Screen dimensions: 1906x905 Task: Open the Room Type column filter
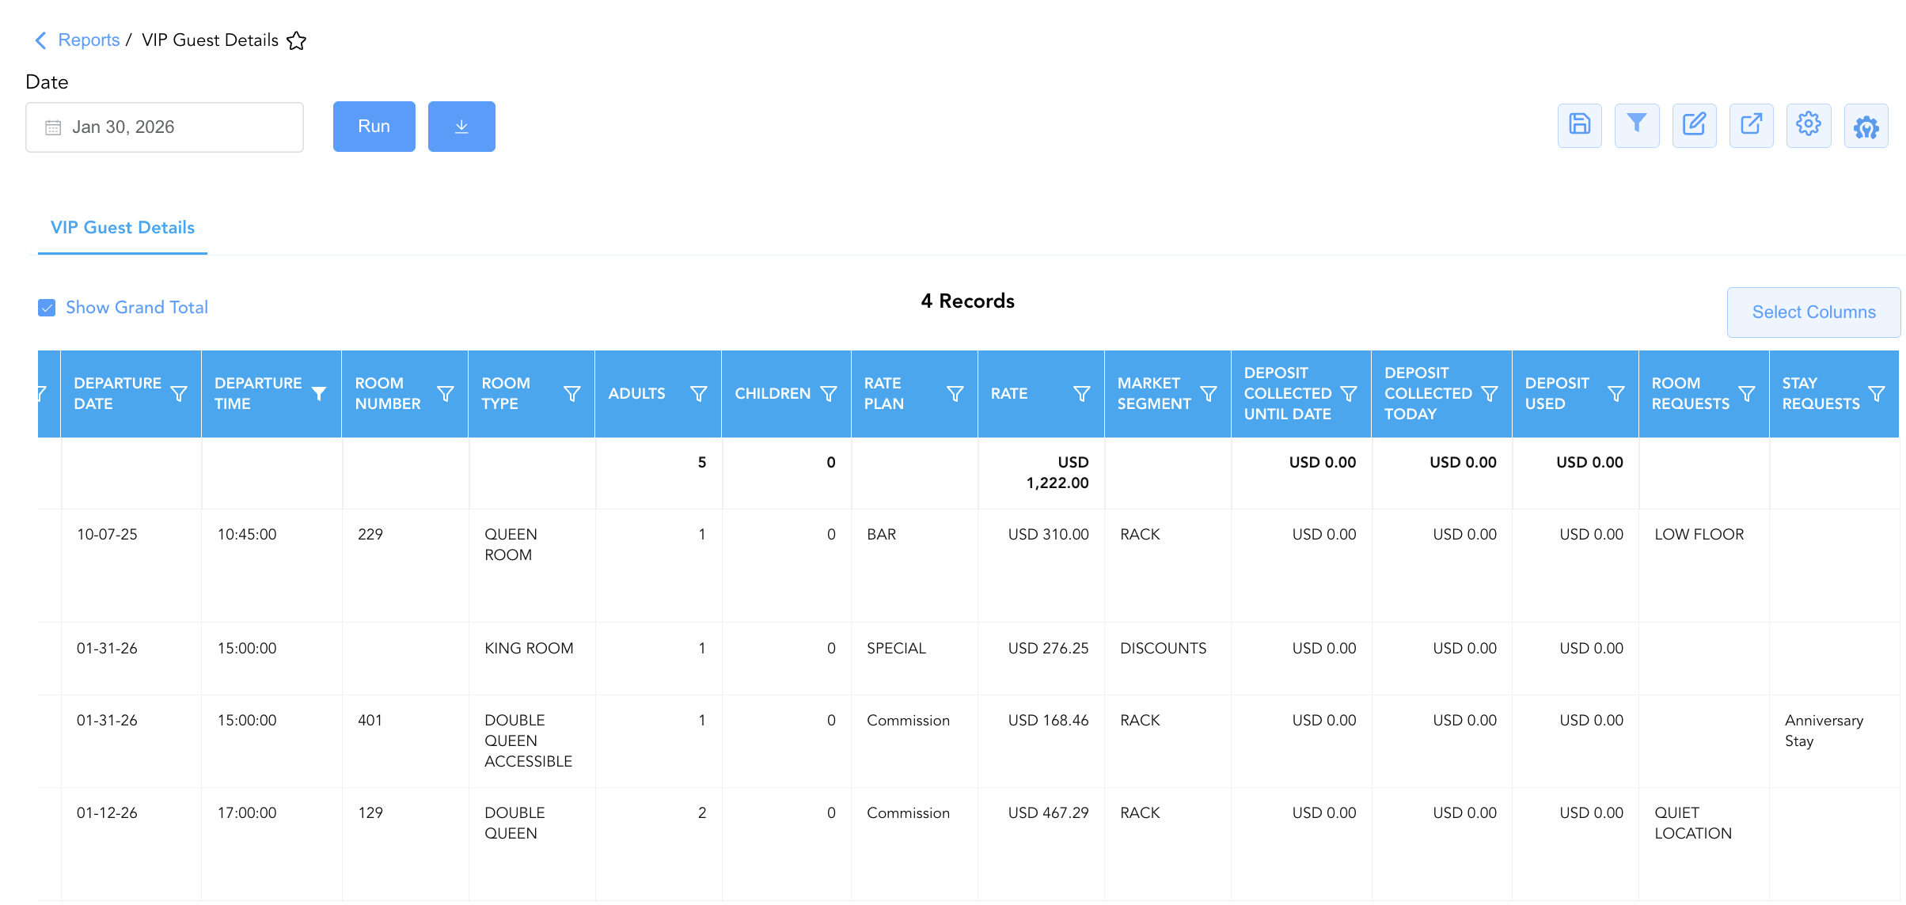(571, 394)
